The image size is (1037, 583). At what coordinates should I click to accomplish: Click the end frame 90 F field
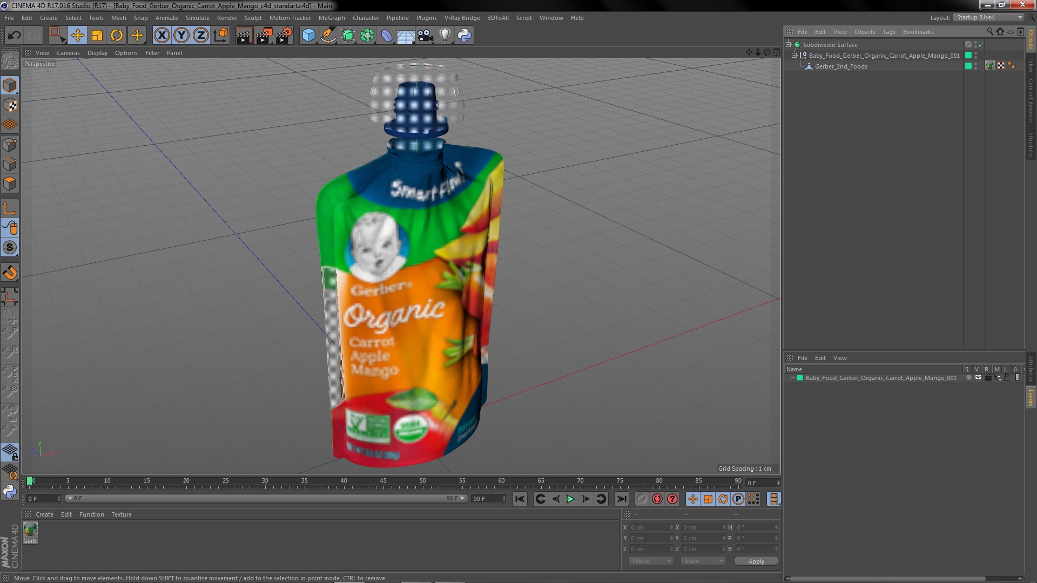click(489, 499)
